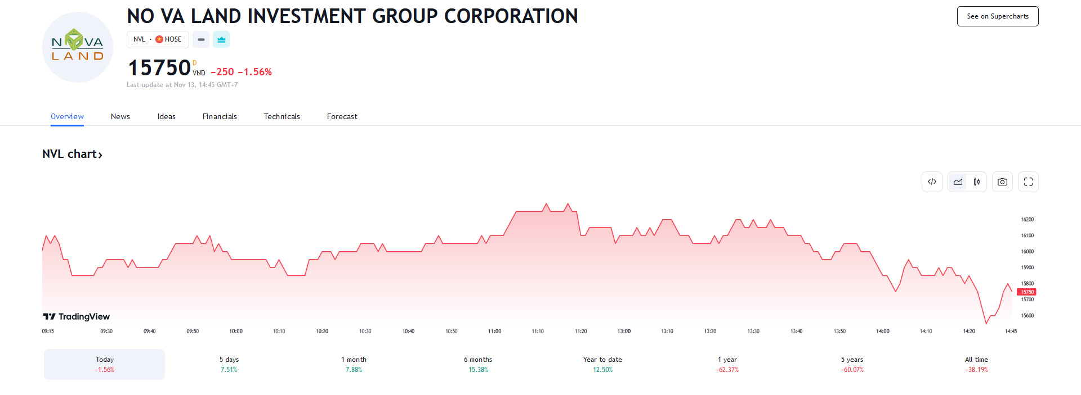This screenshot has height=395, width=1081.
Task: Show the All time price range
Action: (976, 364)
